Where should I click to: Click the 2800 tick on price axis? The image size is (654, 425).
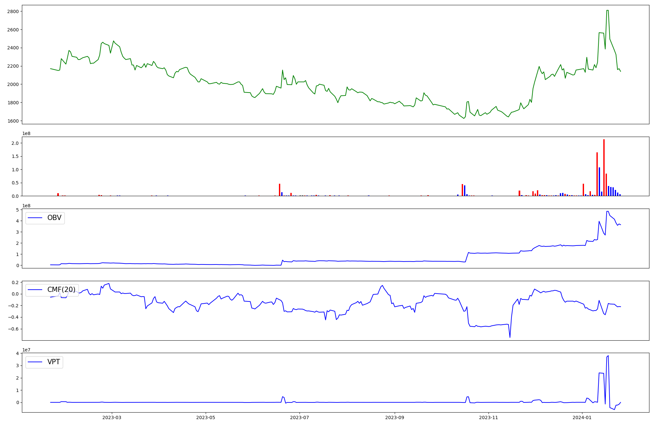click(x=12, y=11)
